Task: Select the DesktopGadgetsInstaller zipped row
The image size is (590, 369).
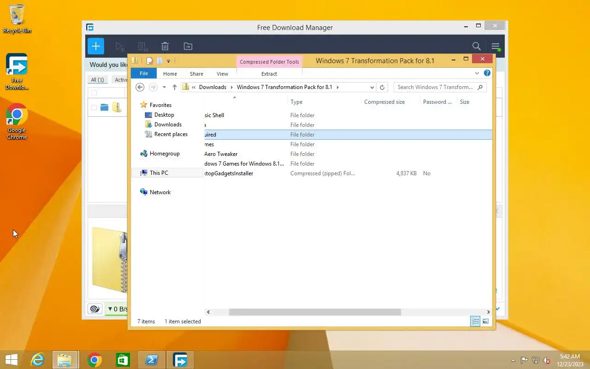Action: tap(348, 173)
